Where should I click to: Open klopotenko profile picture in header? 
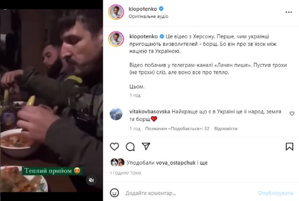(116, 12)
